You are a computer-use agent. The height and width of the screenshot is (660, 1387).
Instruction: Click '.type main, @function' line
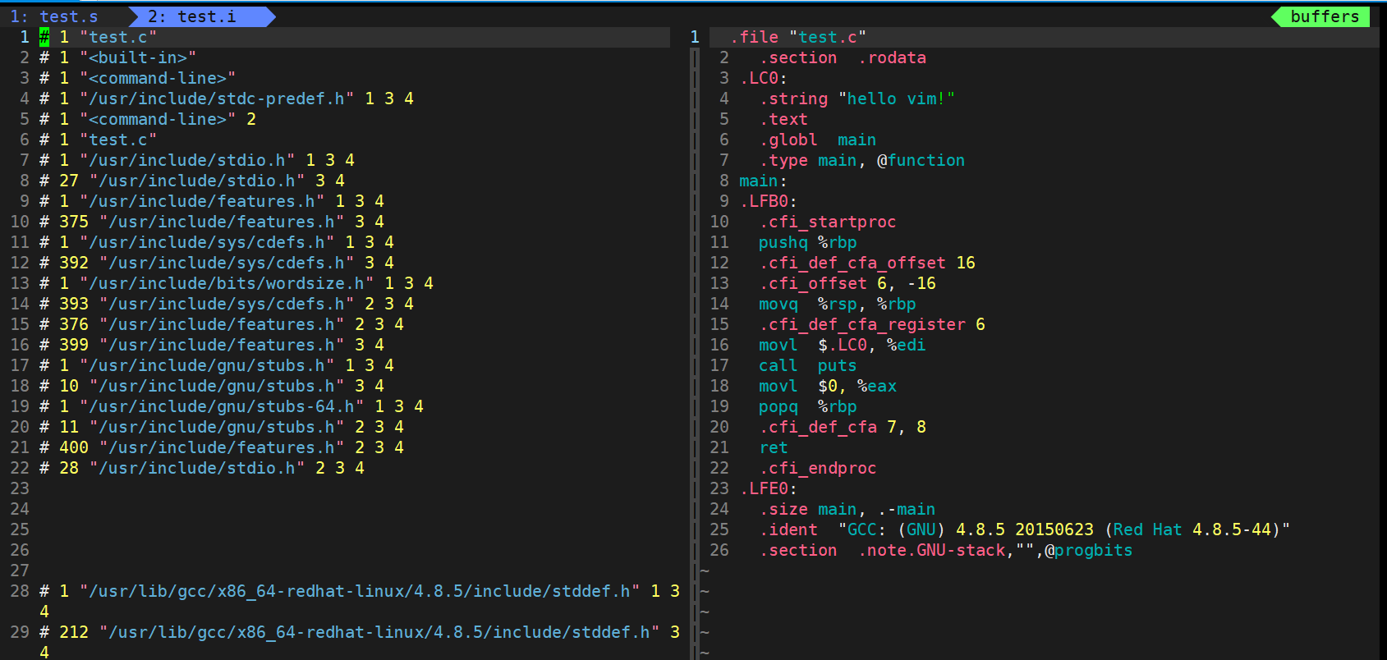(x=862, y=160)
